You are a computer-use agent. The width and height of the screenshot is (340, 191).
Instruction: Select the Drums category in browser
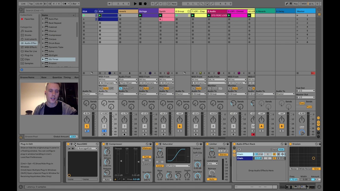tap(28, 35)
